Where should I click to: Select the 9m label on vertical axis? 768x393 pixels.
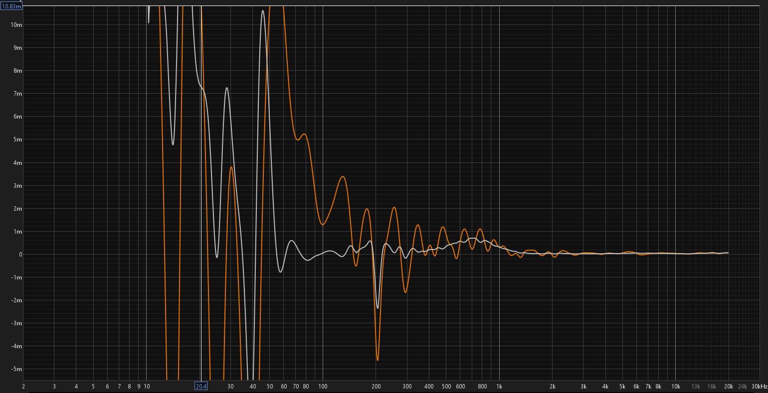(x=17, y=48)
